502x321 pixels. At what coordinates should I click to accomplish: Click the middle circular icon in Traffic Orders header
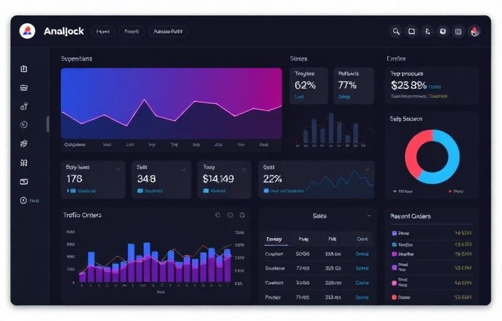click(x=230, y=215)
